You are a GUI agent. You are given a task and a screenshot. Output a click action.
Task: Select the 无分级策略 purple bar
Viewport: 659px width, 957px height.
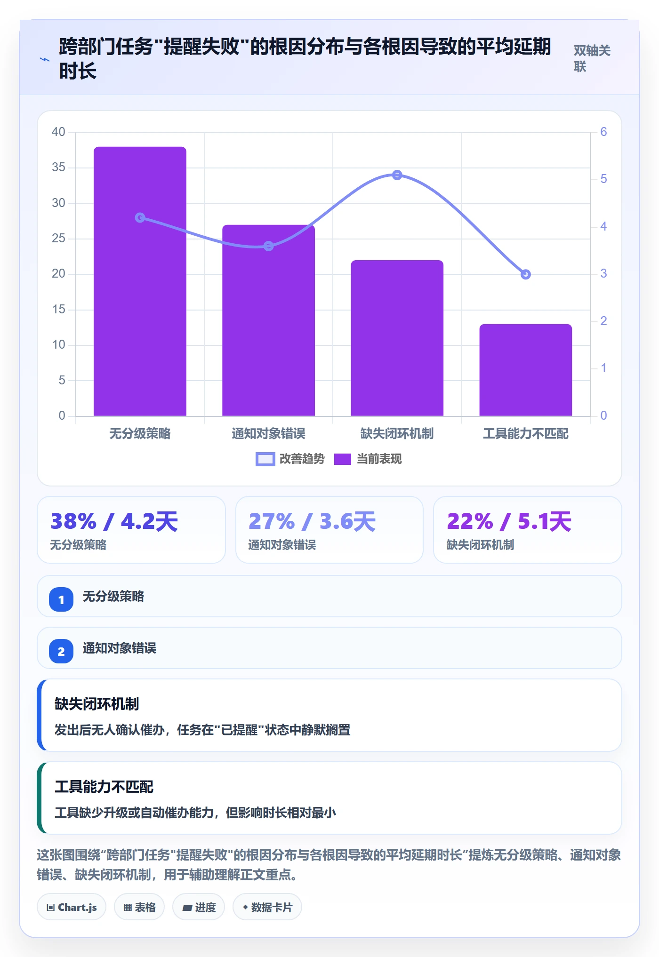(140, 281)
